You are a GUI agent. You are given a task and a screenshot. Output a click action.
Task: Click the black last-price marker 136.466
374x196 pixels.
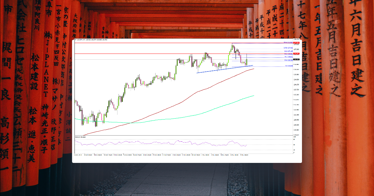(x=296, y=59)
